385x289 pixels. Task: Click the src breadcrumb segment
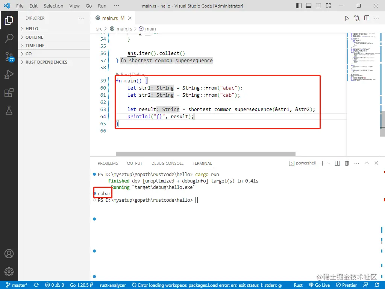click(x=99, y=29)
